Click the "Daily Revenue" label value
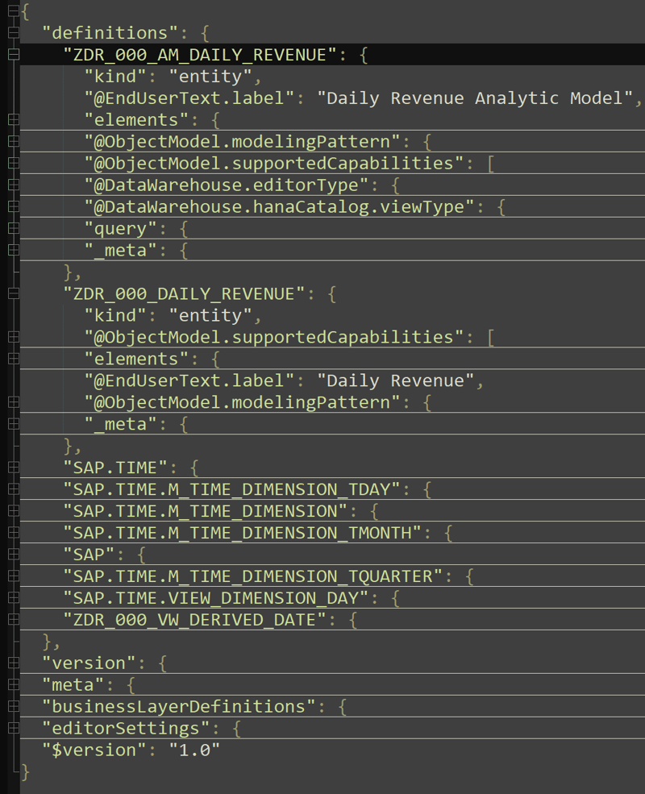Screen dimensions: 645x794 (395, 380)
